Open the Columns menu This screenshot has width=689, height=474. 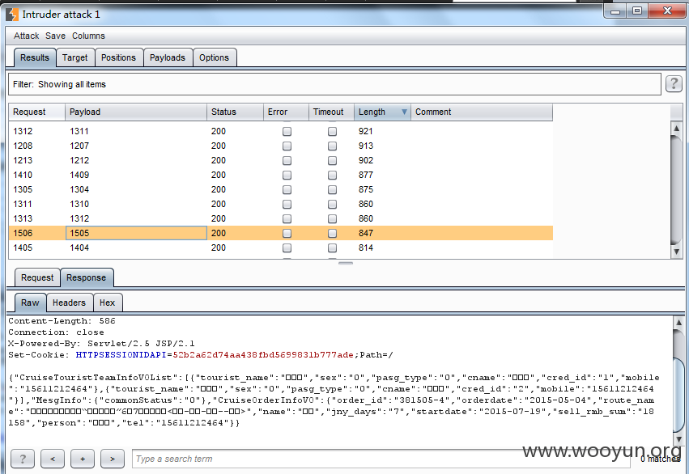click(x=89, y=36)
